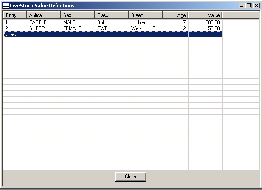Click the Bull classification cell
Viewport: 262px width, 190px height.
pos(112,22)
